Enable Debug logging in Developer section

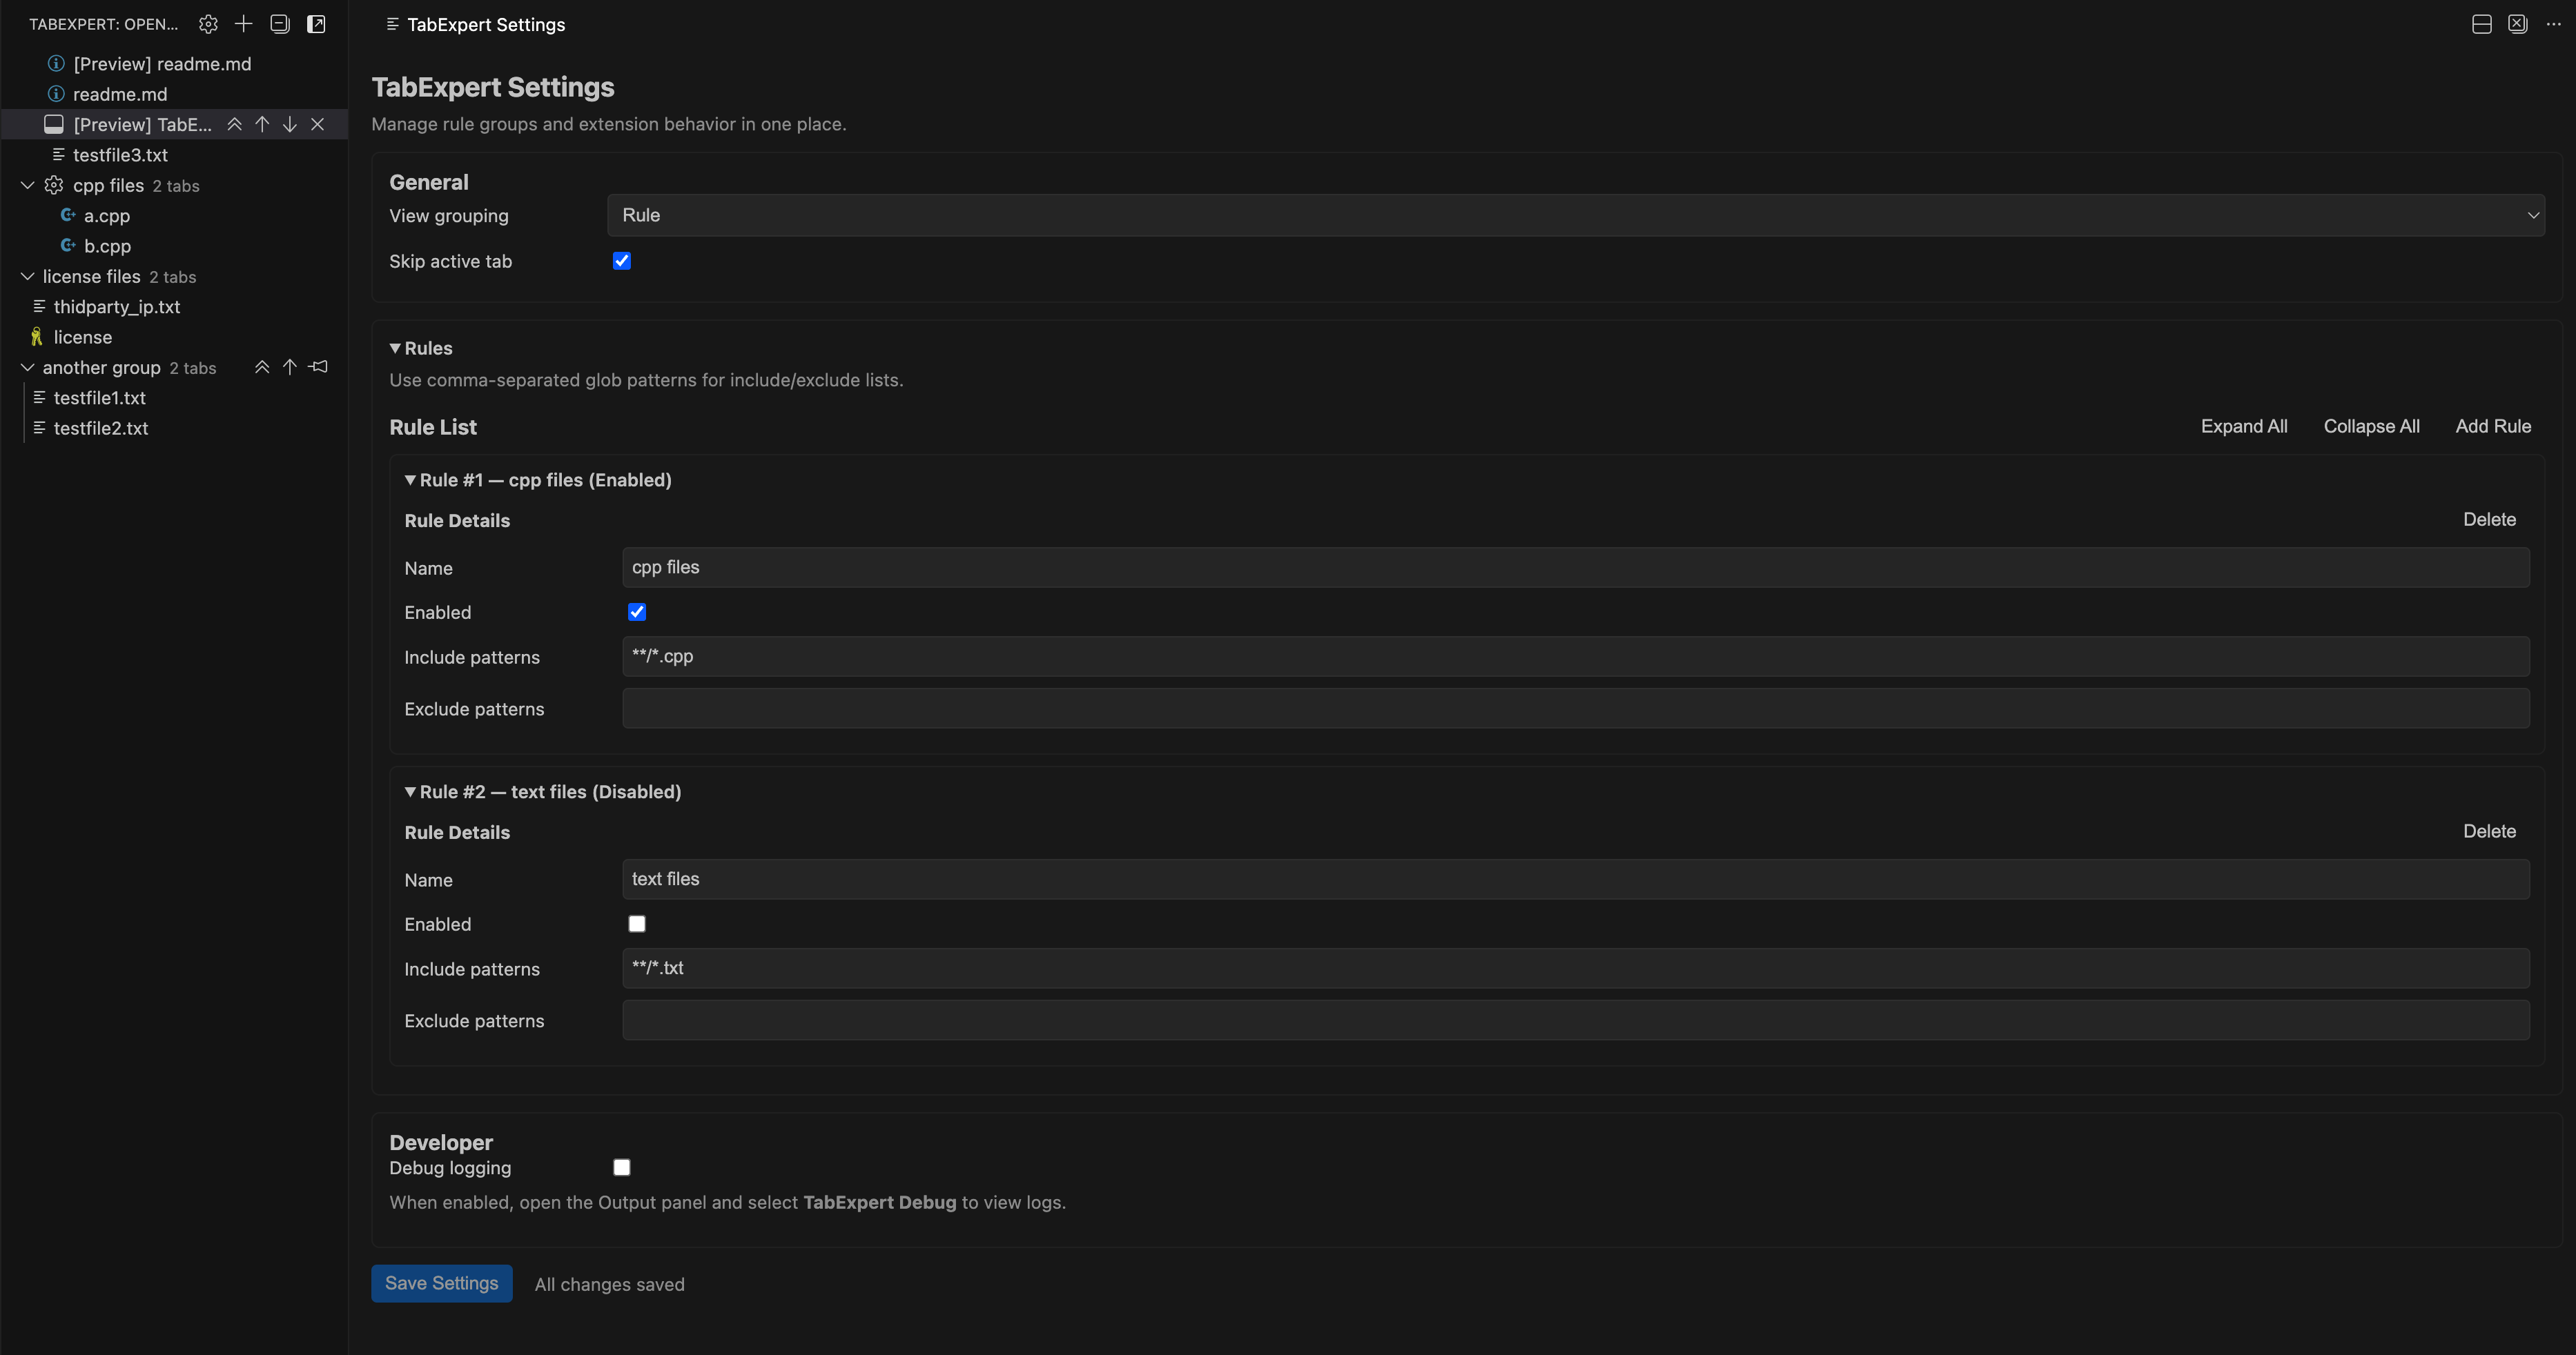tap(622, 1166)
